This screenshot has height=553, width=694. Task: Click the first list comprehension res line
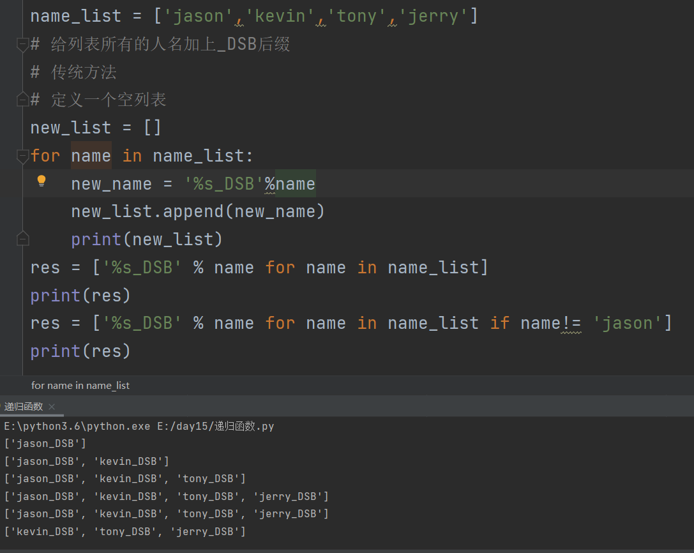[x=259, y=268]
